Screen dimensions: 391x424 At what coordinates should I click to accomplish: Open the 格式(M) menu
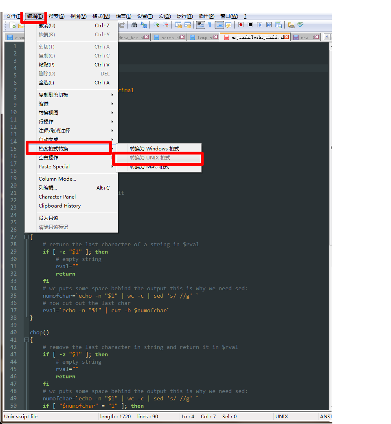101,16
